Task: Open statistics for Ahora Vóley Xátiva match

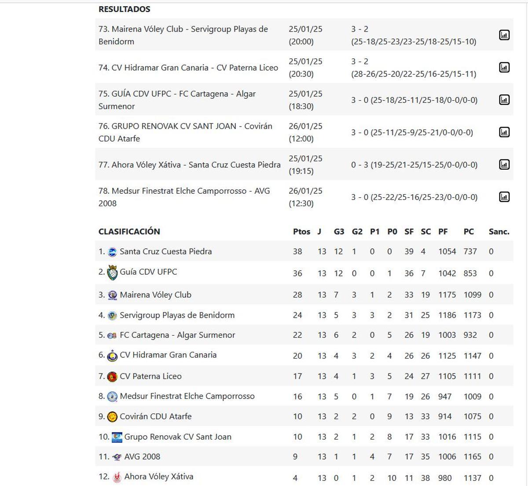Action: (505, 165)
